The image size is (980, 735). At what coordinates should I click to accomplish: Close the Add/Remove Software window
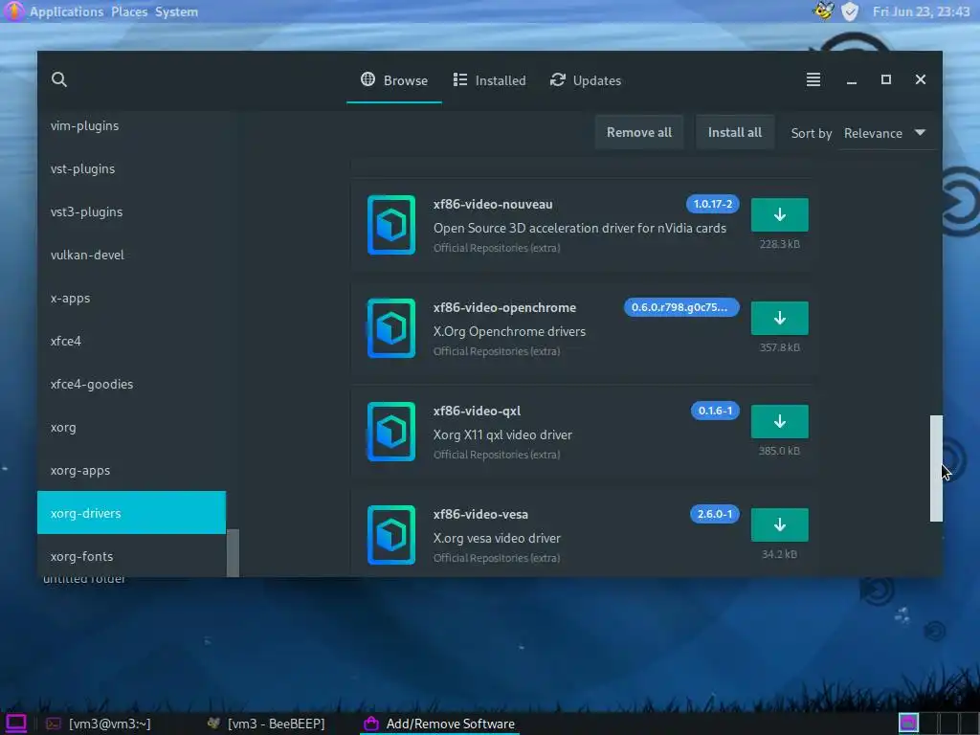(920, 79)
